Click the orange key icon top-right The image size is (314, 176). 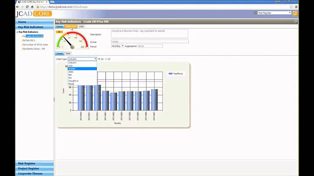pos(295,14)
